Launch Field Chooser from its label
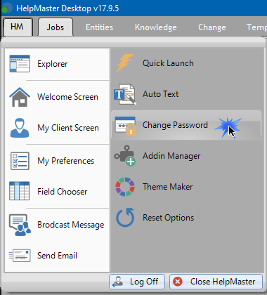 [x=63, y=192]
